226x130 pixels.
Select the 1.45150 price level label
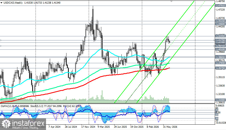coord(220,21)
